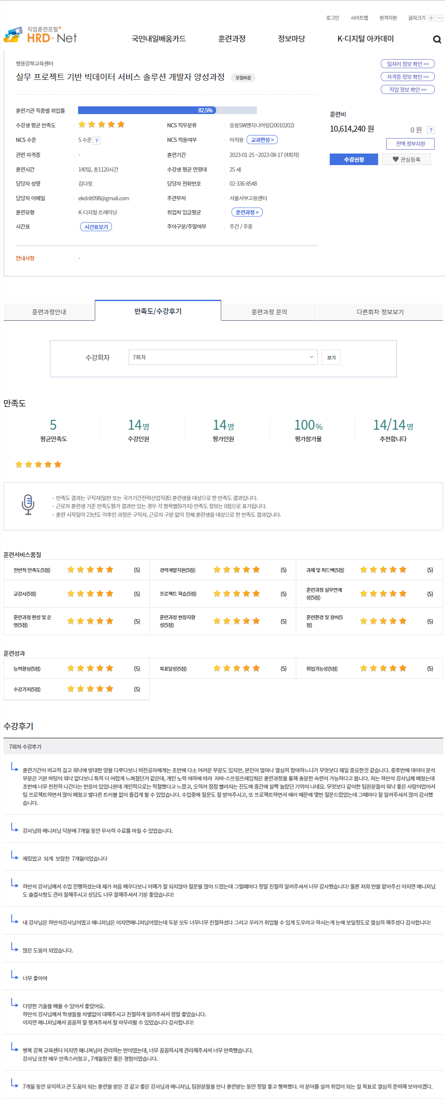Click the search magnifier icon
This screenshot has height=1106, width=445.
click(x=437, y=39)
